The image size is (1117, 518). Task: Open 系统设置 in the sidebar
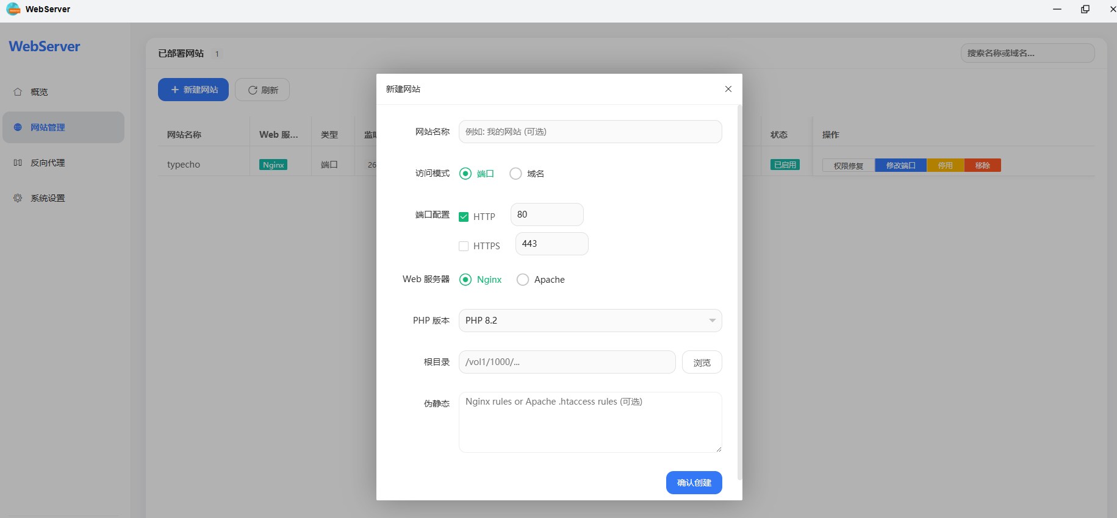63,198
